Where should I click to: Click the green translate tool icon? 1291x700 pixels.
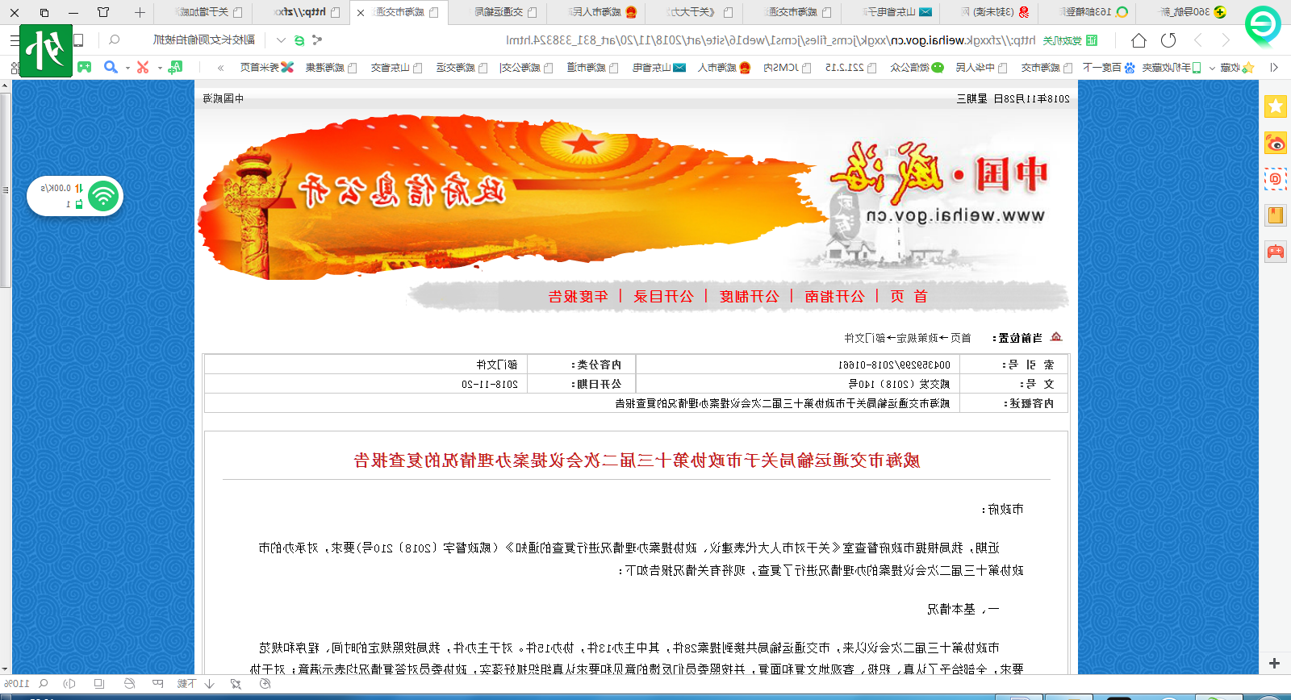click(175, 67)
